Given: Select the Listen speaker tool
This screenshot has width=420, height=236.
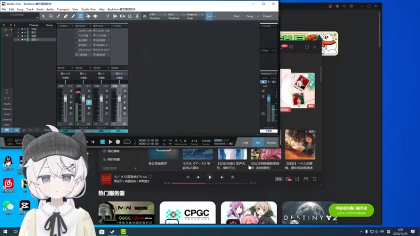Looking at the screenshot, I should 96,16.
